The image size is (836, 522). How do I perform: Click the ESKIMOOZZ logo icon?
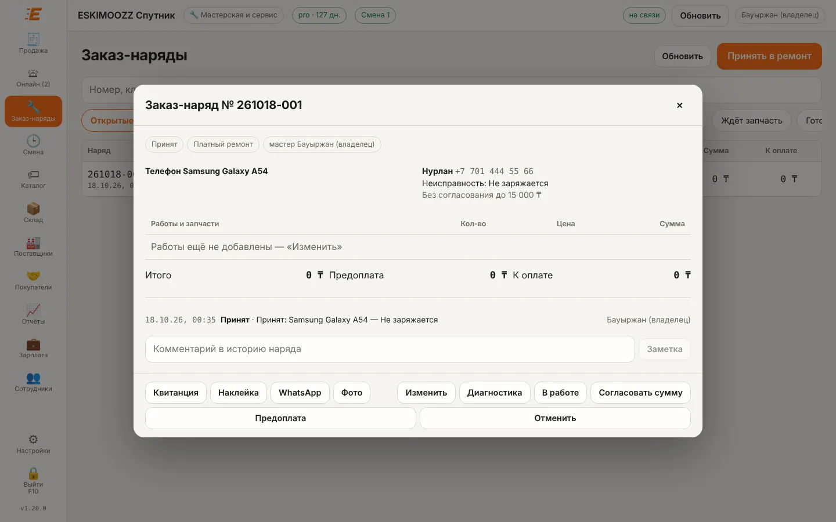33,14
